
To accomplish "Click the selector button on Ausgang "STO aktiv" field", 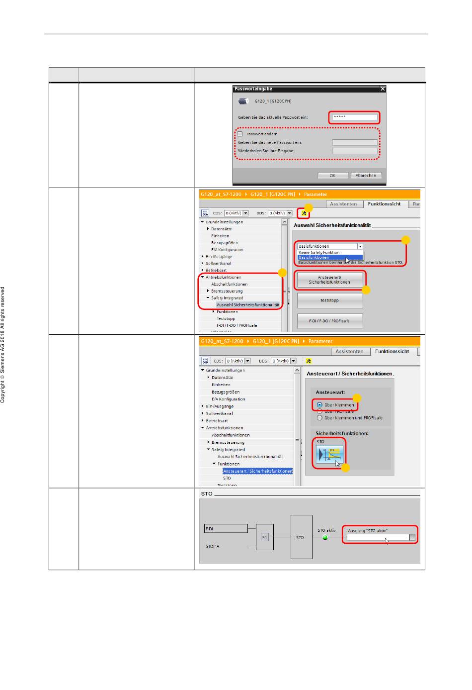I will (412, 537).
